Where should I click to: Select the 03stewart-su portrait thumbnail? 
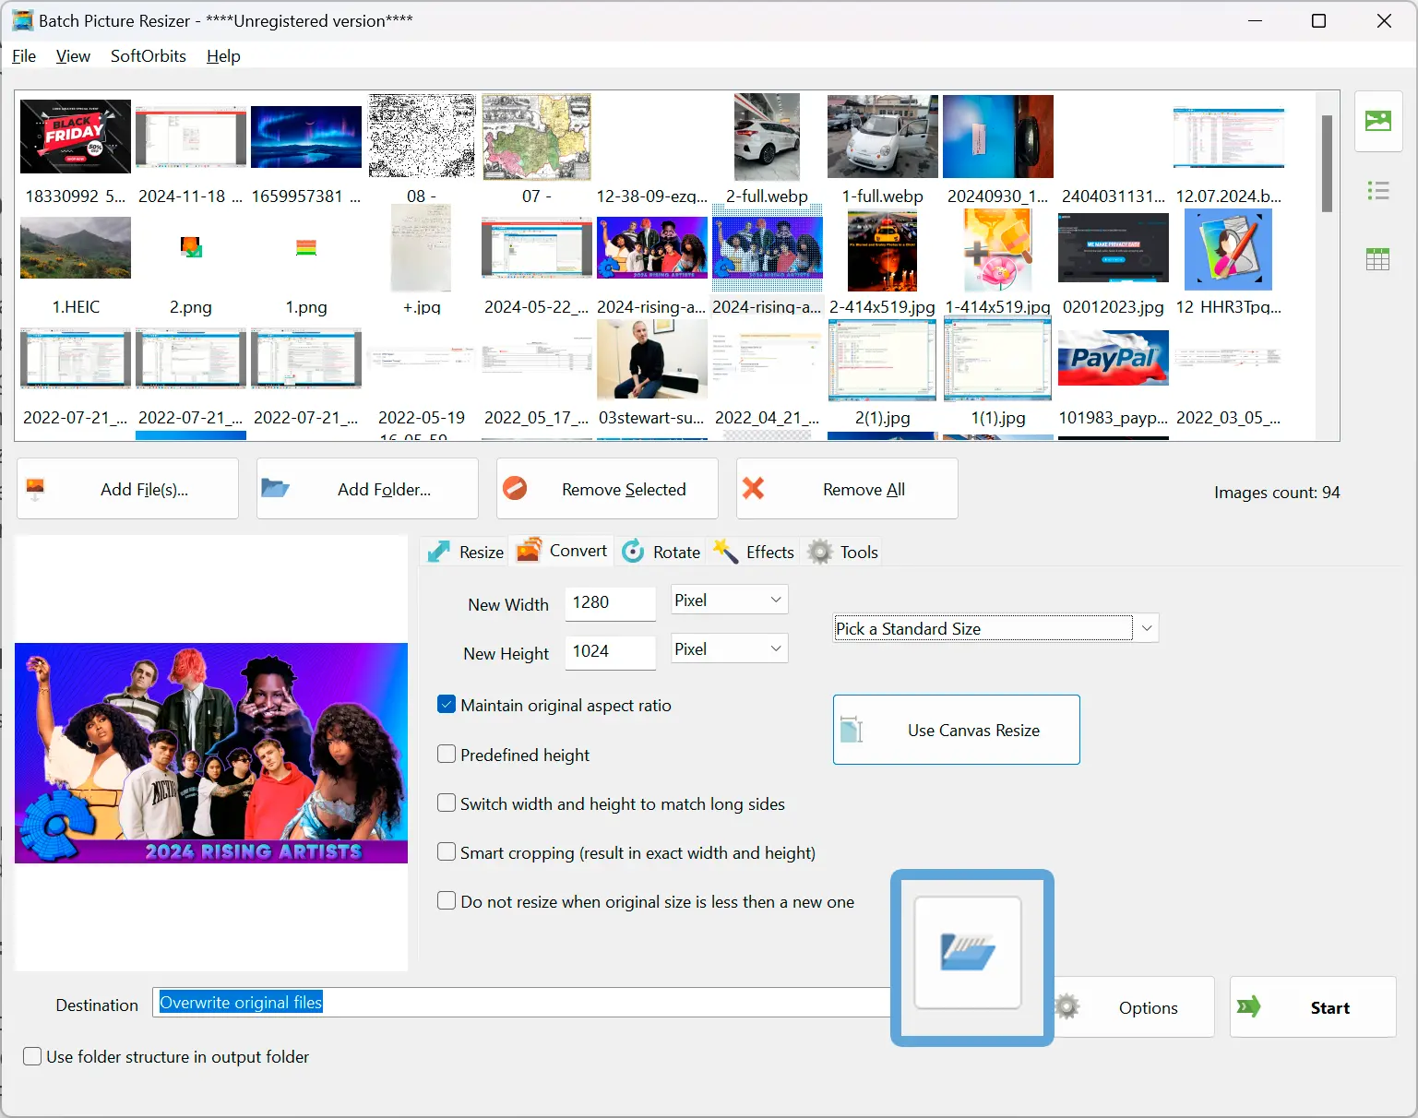[652, 360]
